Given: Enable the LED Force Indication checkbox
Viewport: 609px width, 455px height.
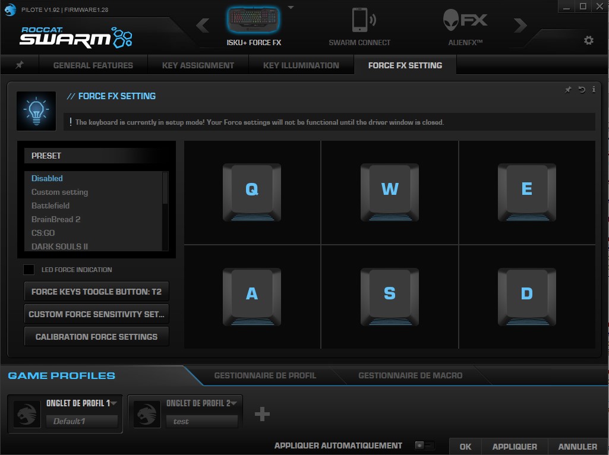Looking at the screenshot, I should (x=29, y=270).
